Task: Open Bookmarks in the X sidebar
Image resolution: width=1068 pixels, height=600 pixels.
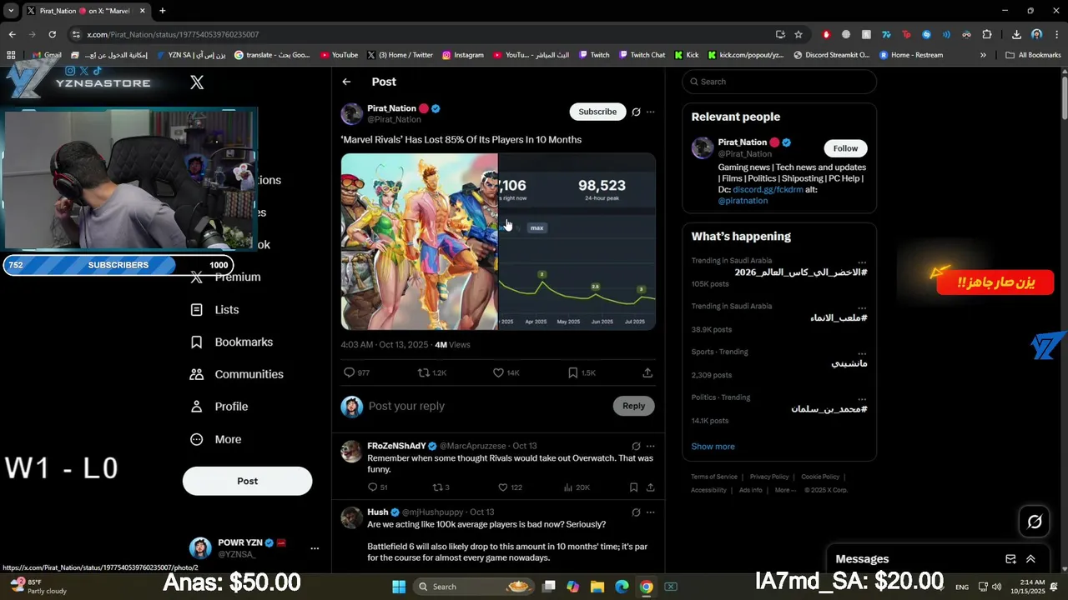Action: [231, 342]
